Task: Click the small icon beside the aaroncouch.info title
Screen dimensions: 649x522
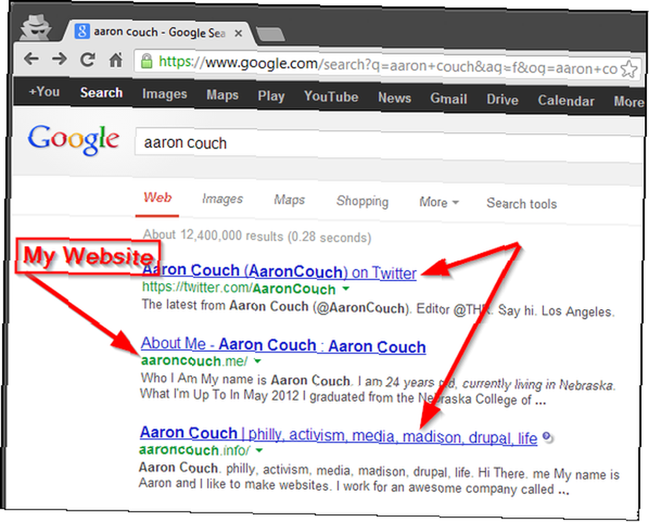Action: point(547,437)
